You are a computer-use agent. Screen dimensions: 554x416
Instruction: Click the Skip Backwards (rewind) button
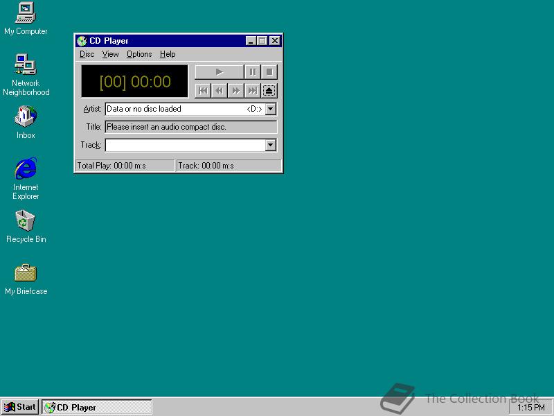[x=219, y=91]
